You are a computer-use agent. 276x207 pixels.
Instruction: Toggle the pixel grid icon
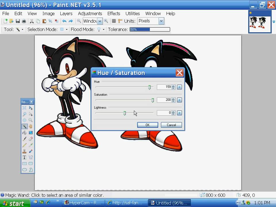pyautogui.click(x=114, y=21)
